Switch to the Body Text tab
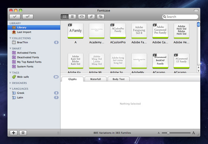 [119, 79]
